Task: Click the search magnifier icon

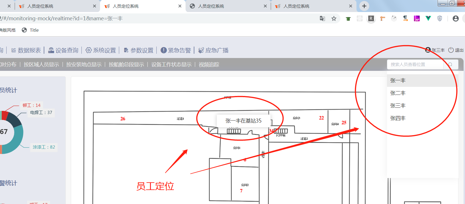Action: pos(450,65)
